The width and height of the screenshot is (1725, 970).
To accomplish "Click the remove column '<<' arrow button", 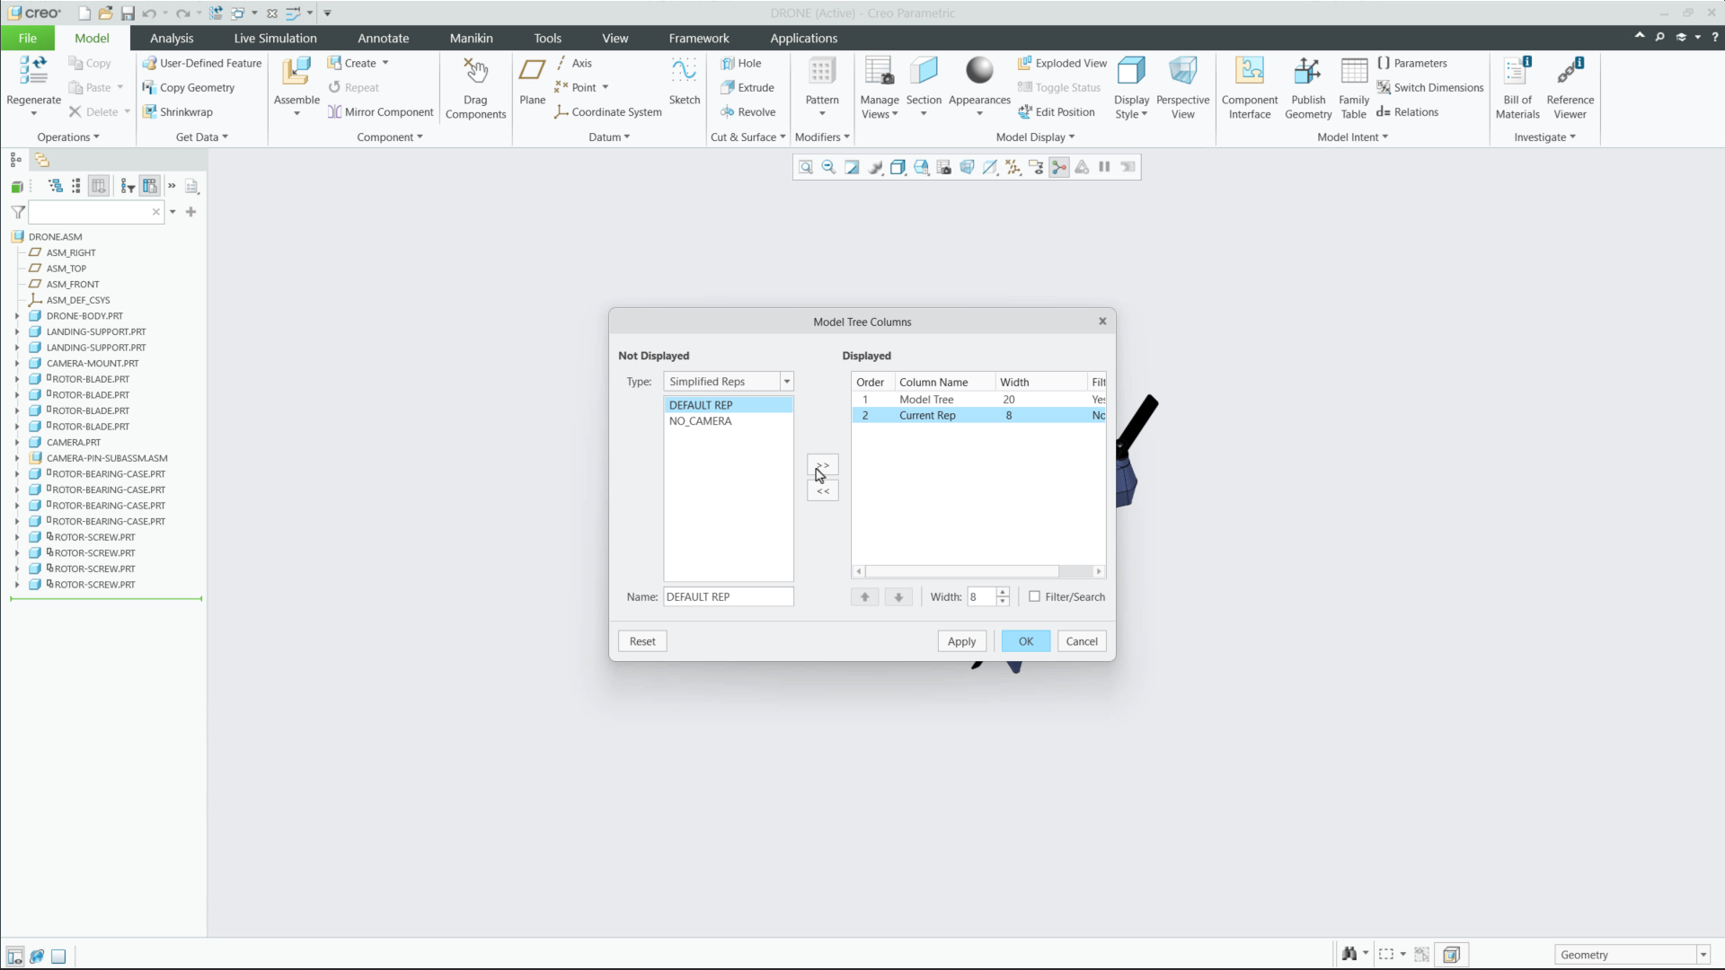I will (x=823, y=490).
